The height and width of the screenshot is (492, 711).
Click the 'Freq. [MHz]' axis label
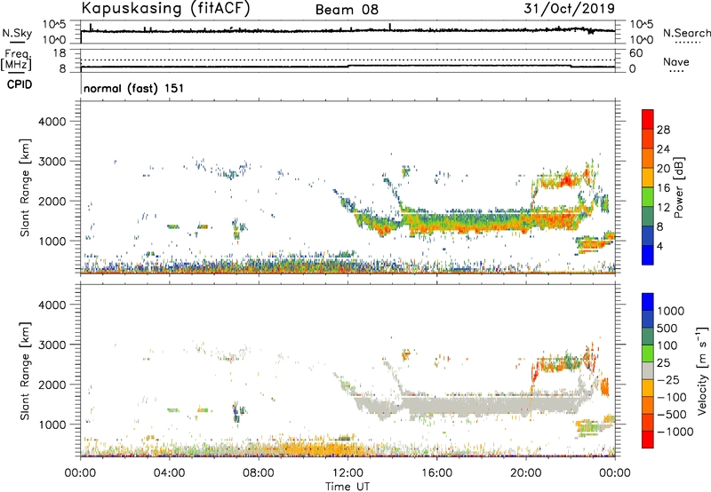click(x=16, y=60)
